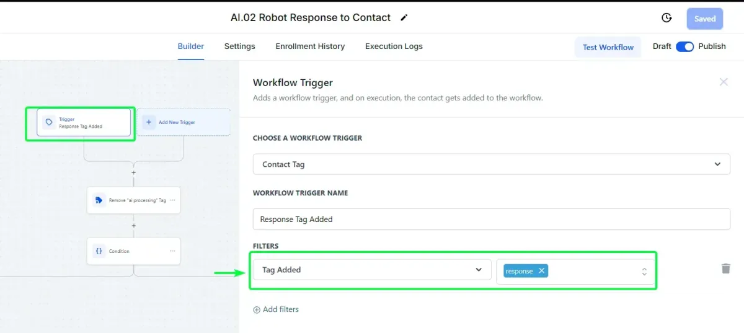Switch to the Settings tab
The width and height of the screenshot is (744, 333).
(x=240, y=47)
